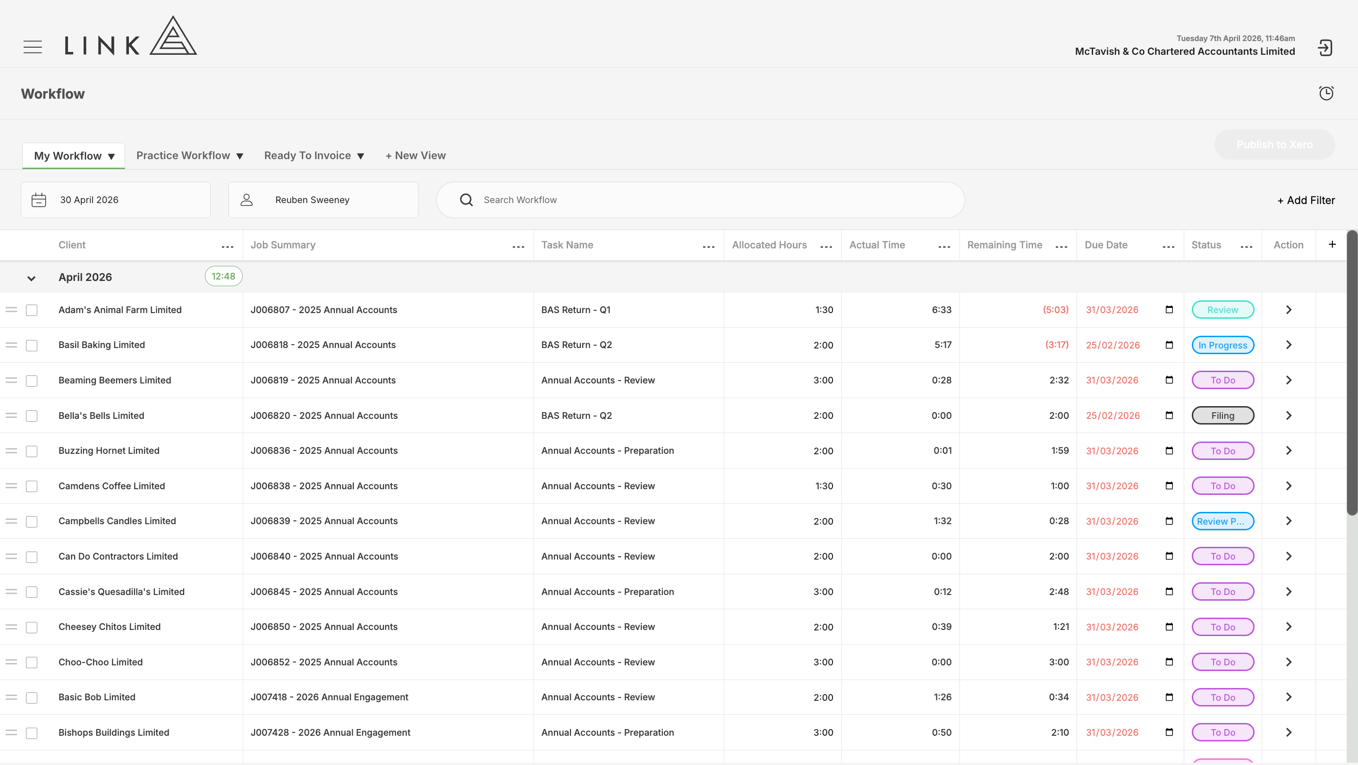Click + Add Filter
This screenshot has height=765, width=1358.
pyautogui.click(x=1306, y=200)
